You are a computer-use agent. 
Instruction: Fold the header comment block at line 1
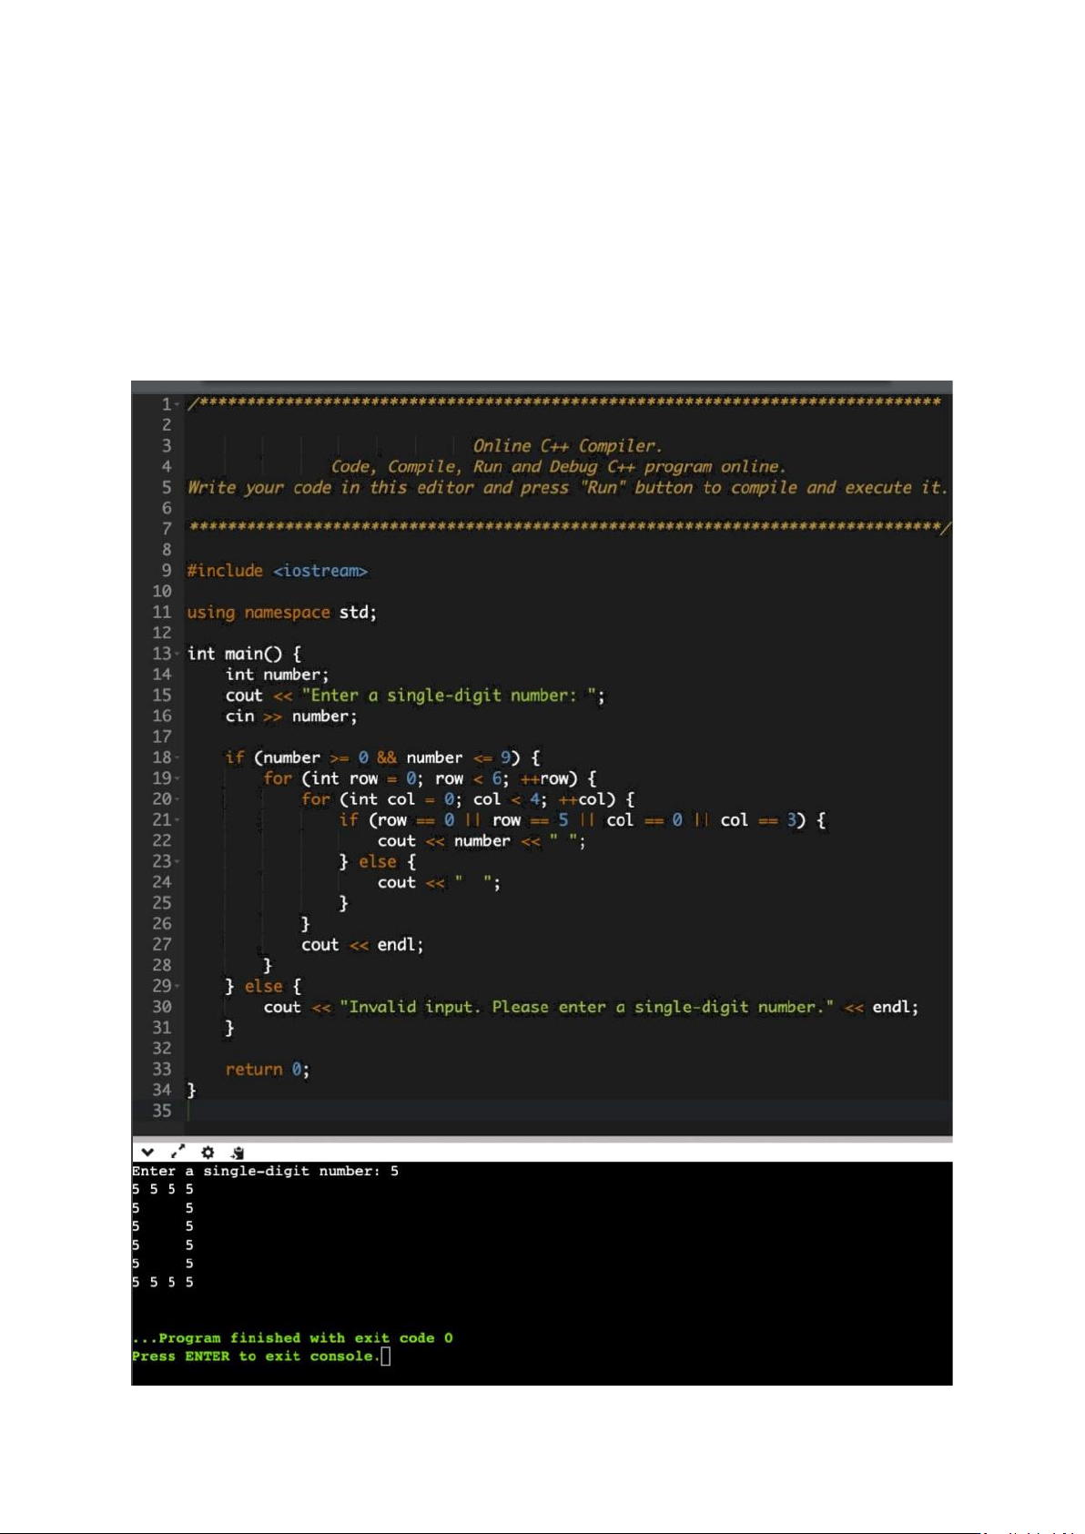[177, 404]
